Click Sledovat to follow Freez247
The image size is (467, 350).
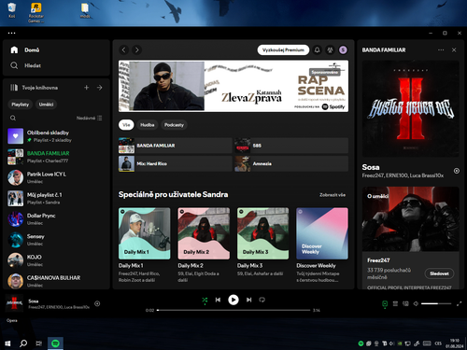(x=439, y=273)
